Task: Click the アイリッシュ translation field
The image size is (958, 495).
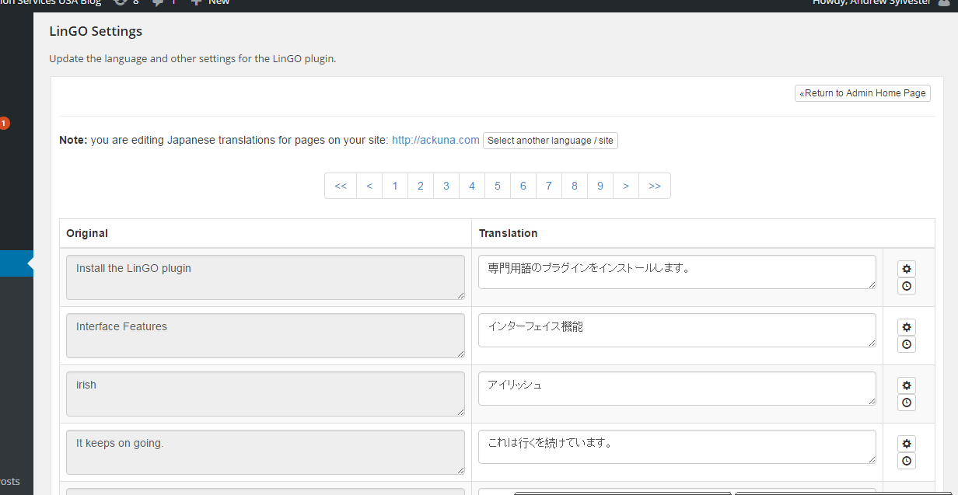Action: (677, 389)
